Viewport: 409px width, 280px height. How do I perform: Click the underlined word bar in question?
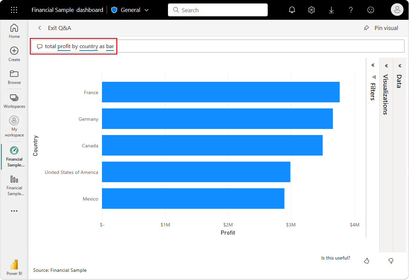[110, 46]
